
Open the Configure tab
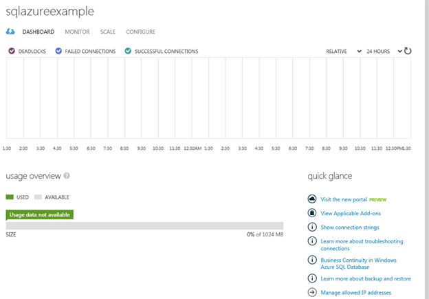[x=141, y=32]
